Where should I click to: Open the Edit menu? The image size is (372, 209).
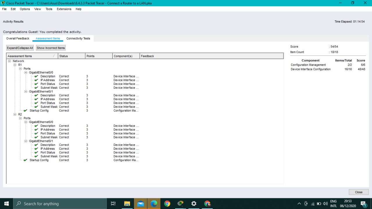click(x=13, y=9)
